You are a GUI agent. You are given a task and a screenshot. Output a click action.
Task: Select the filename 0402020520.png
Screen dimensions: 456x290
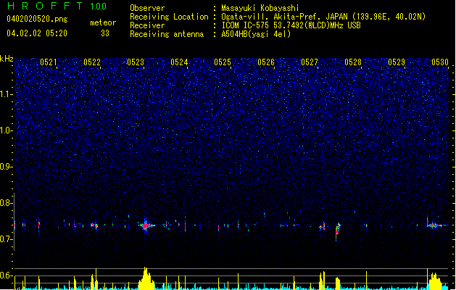pos(37,19)
